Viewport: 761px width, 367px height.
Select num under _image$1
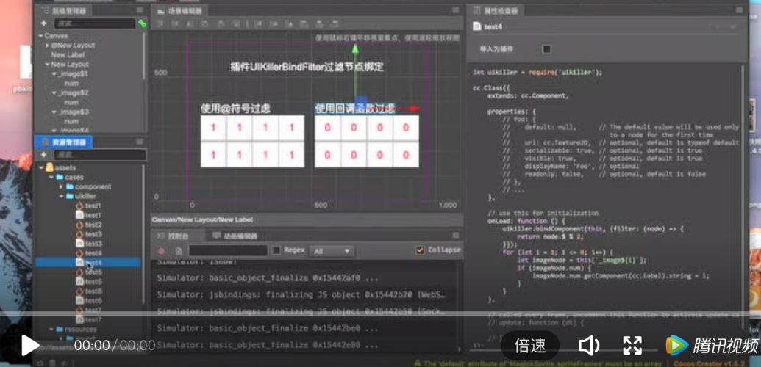coord(71,84)
